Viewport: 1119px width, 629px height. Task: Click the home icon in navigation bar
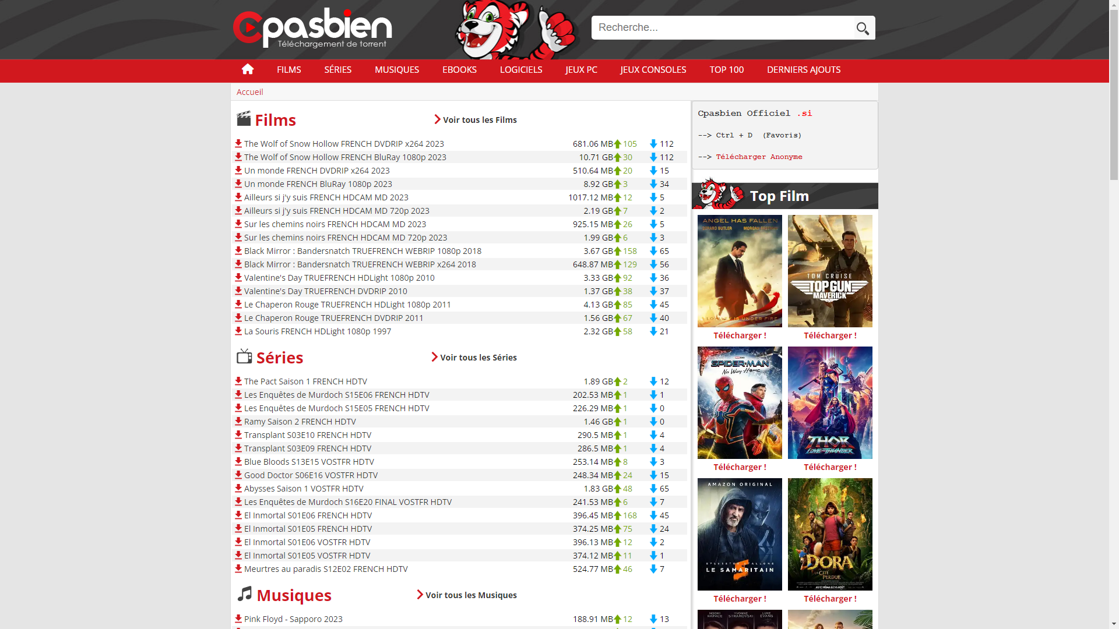click(248, 69)
